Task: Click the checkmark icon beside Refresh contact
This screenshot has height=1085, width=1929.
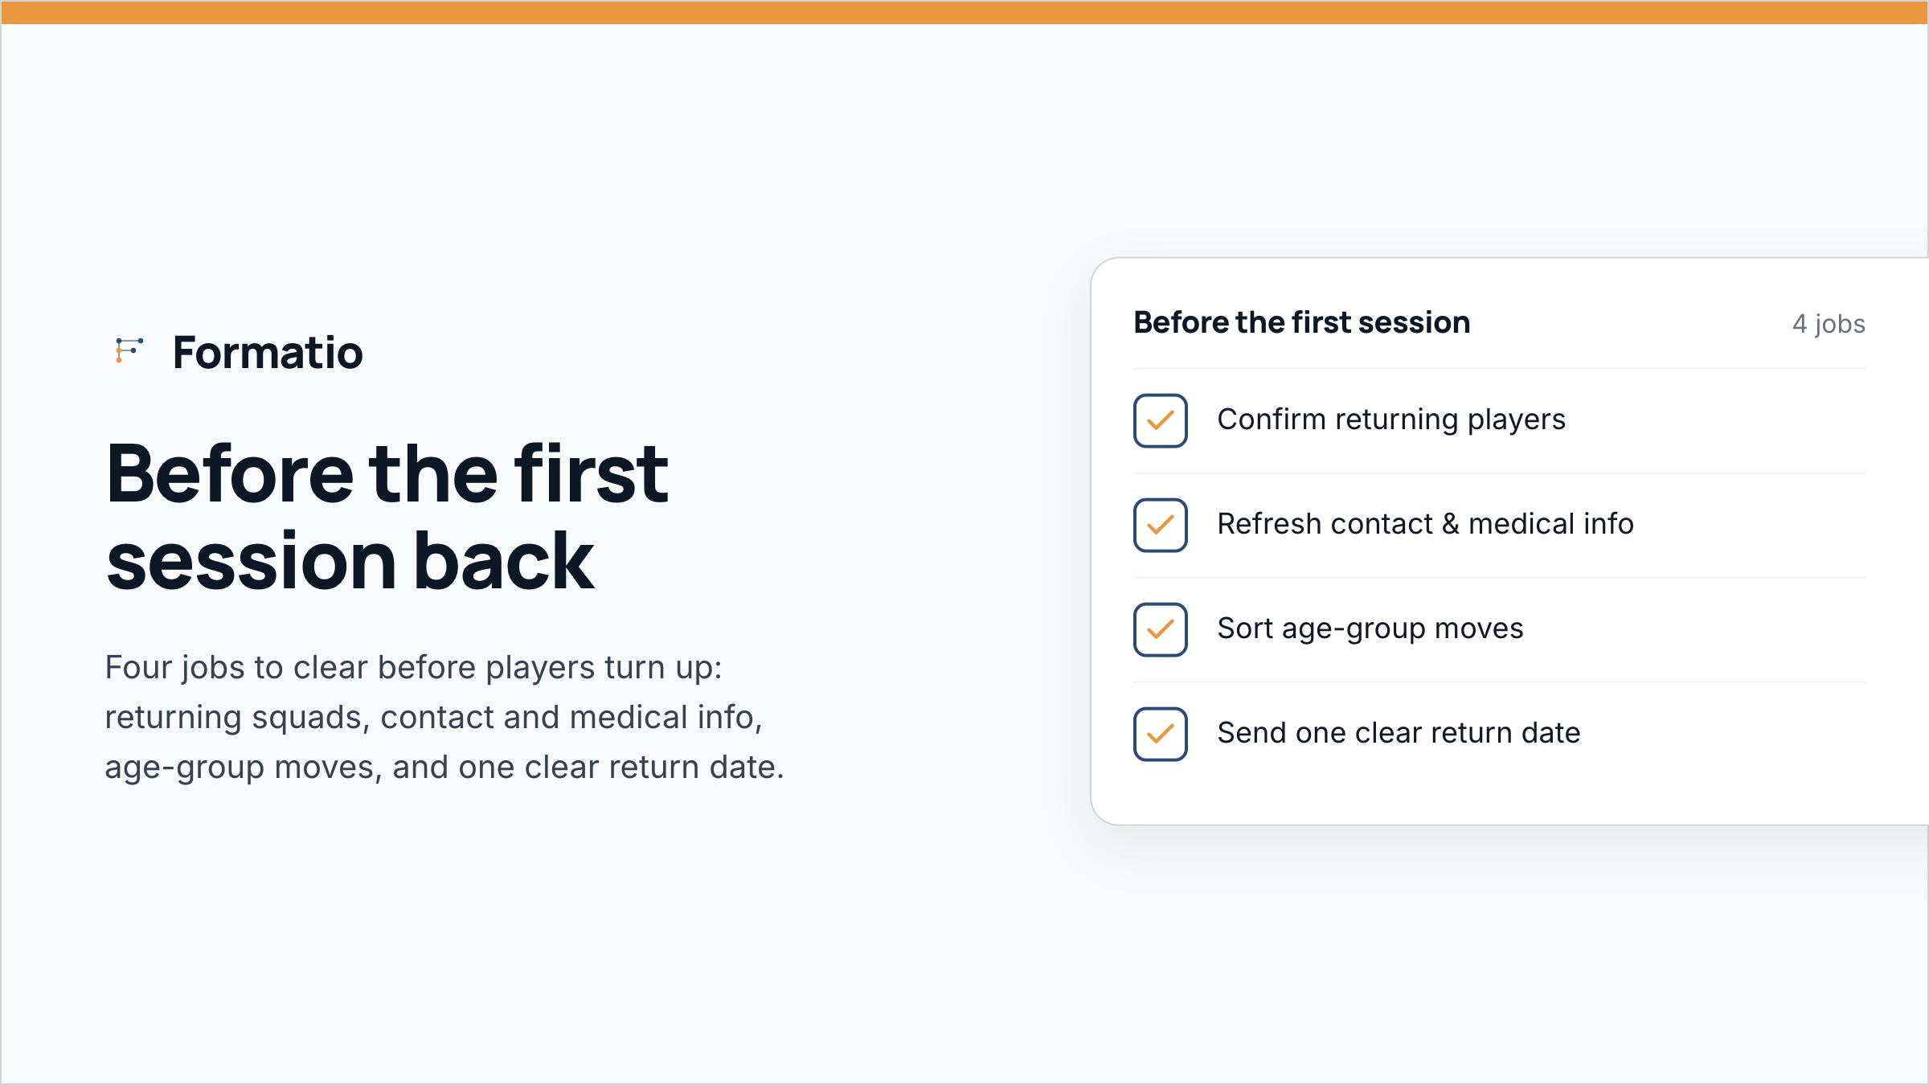Action: point(1161,525)
